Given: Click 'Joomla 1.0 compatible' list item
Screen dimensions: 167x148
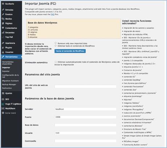Looking at the screenshot, I should click(133, 61).
